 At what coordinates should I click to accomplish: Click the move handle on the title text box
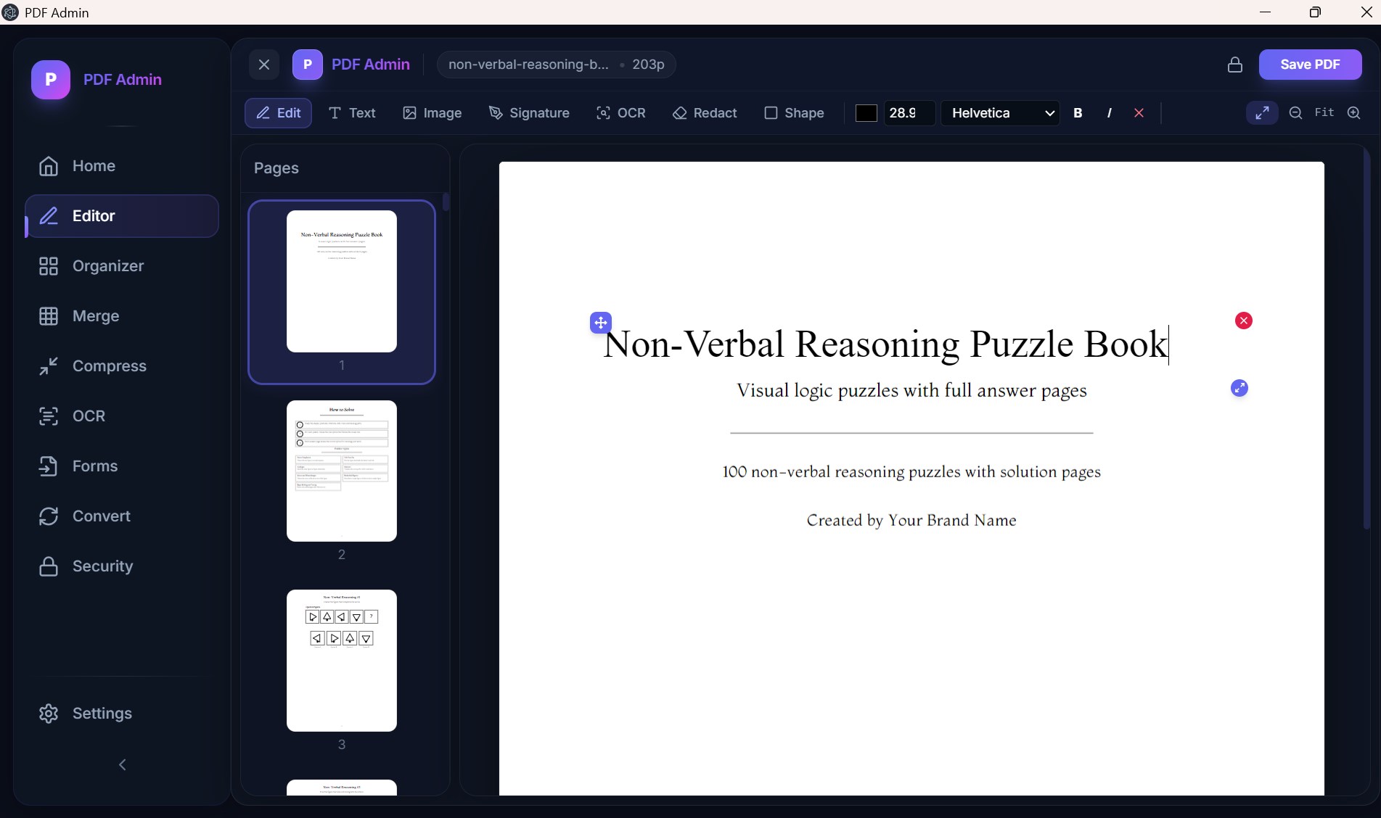coord(601,323)
